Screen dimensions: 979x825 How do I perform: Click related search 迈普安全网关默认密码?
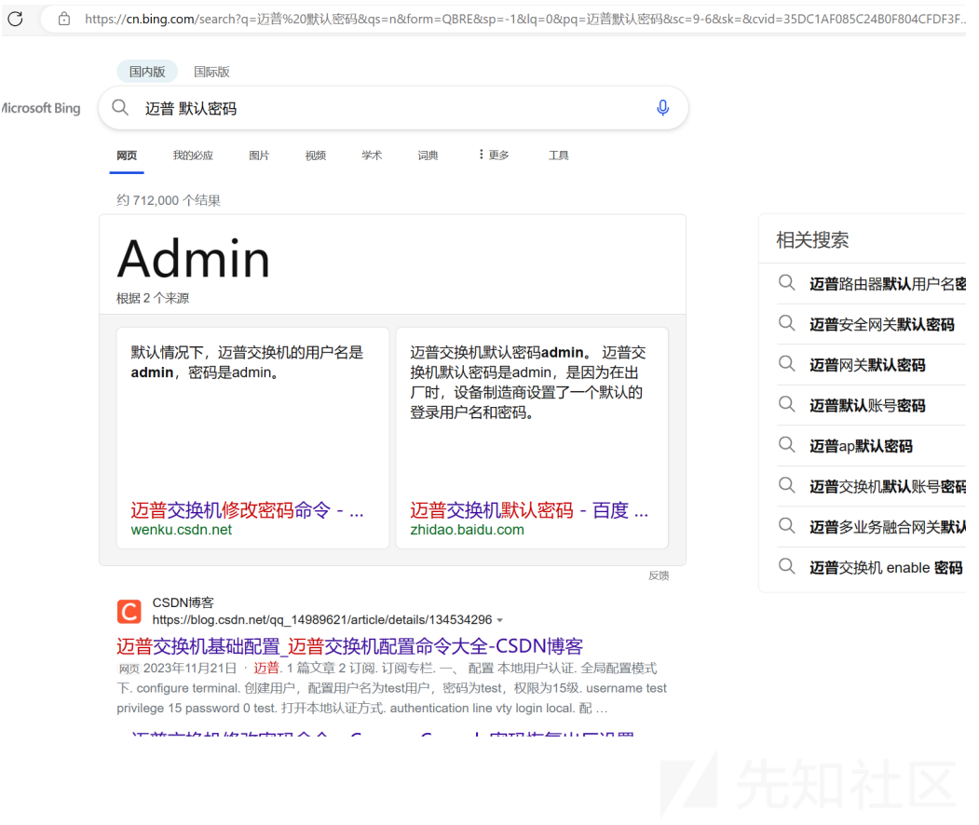tap(881, 325)
